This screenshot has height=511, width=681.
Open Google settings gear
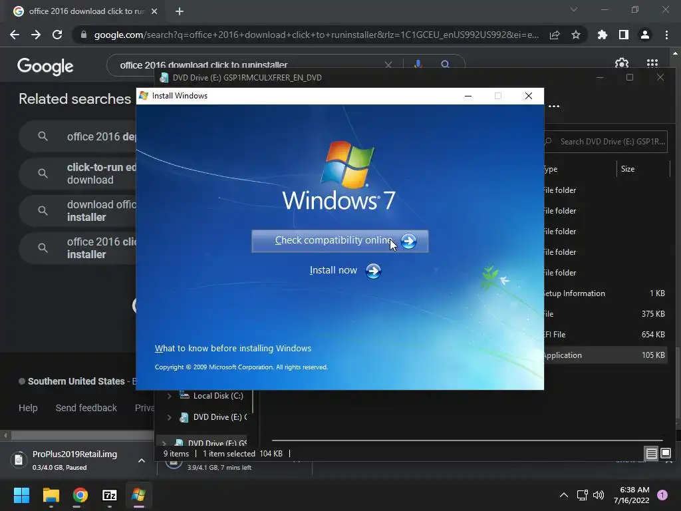coord(622,63)
